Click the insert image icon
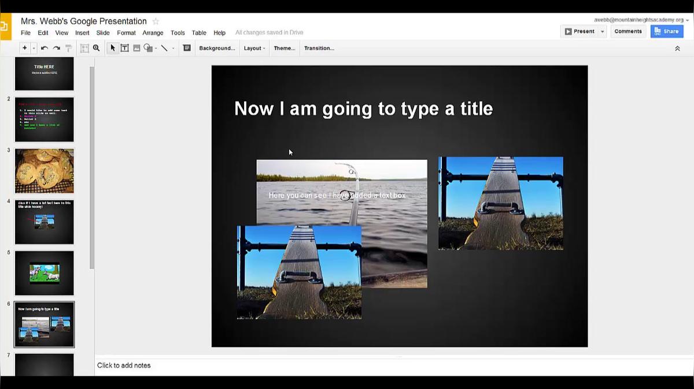Viewport: 694px width, 389px height. coord(136,48)
